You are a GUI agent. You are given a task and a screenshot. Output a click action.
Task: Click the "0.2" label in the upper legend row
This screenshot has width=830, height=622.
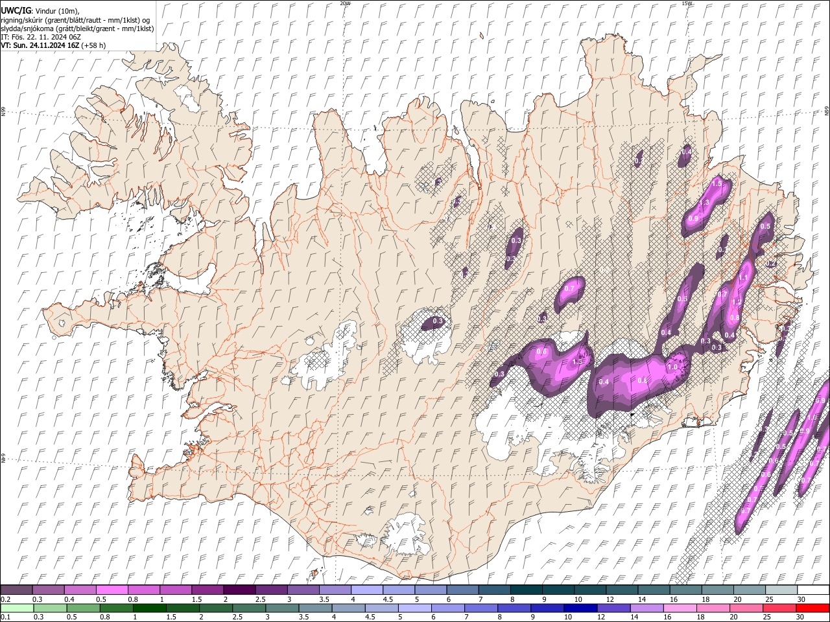coord(6,599)
